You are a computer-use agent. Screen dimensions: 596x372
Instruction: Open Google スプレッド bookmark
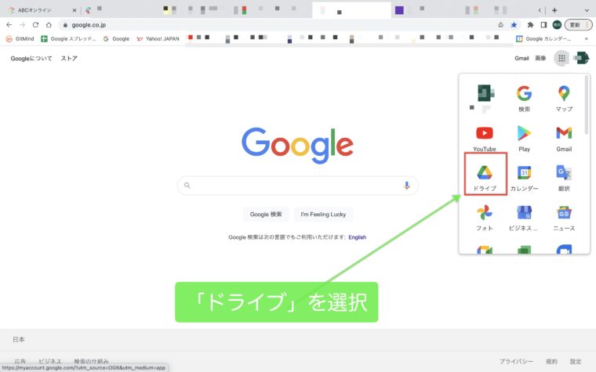[x=68, y=38]
